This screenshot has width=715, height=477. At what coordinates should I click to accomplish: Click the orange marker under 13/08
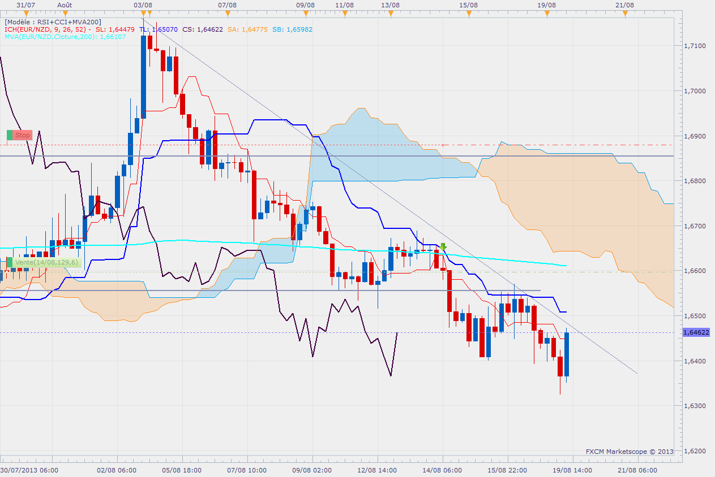391,14
